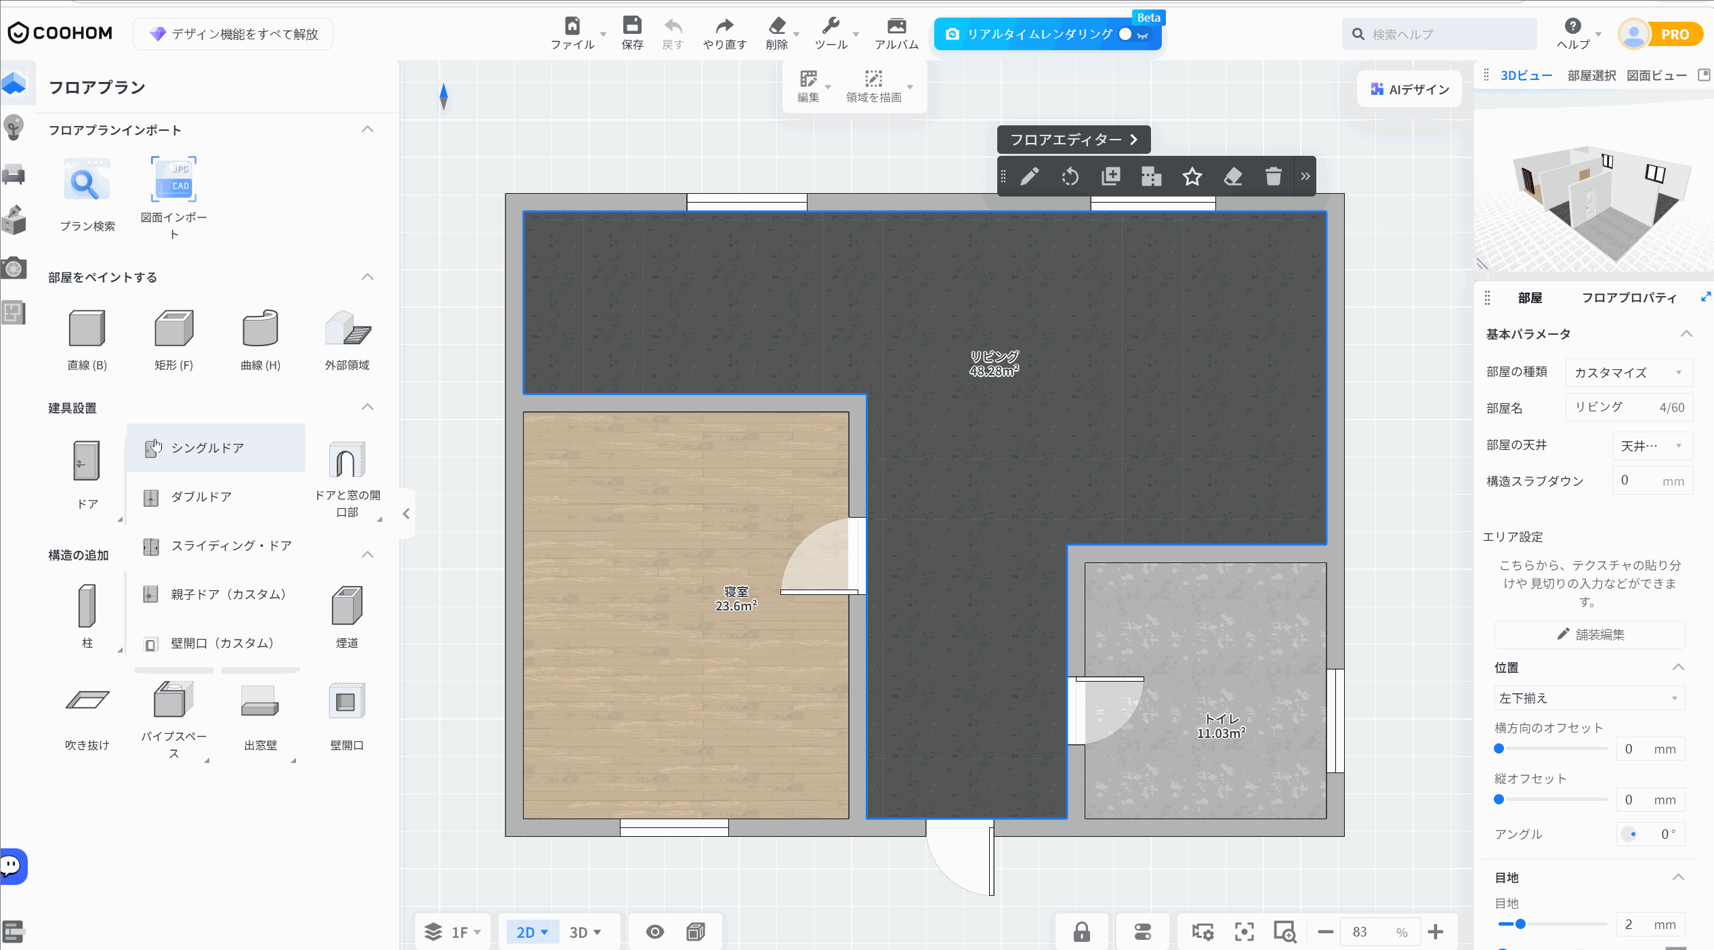Choose 親子ドア（カスタム） from the door menu
Image resolution: width=1714 pixels, height=950 pixels.
tap(215, 594)
